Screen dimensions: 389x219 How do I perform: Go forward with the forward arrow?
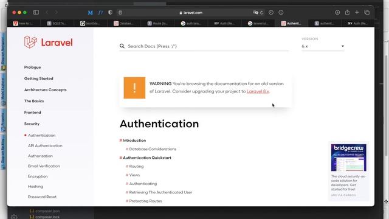pos(56,12)
